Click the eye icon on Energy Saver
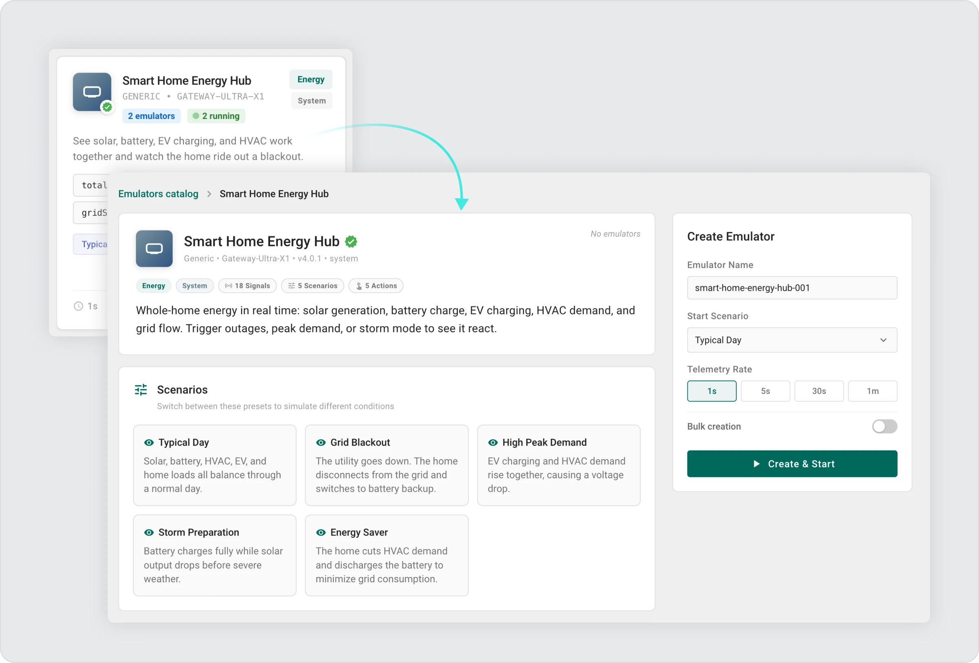979x663 pixels. coord(321,533)
